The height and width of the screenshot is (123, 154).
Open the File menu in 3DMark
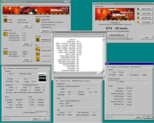click(x=3, y=4)
